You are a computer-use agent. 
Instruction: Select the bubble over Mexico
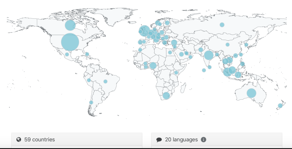click(x=67, y=55)
